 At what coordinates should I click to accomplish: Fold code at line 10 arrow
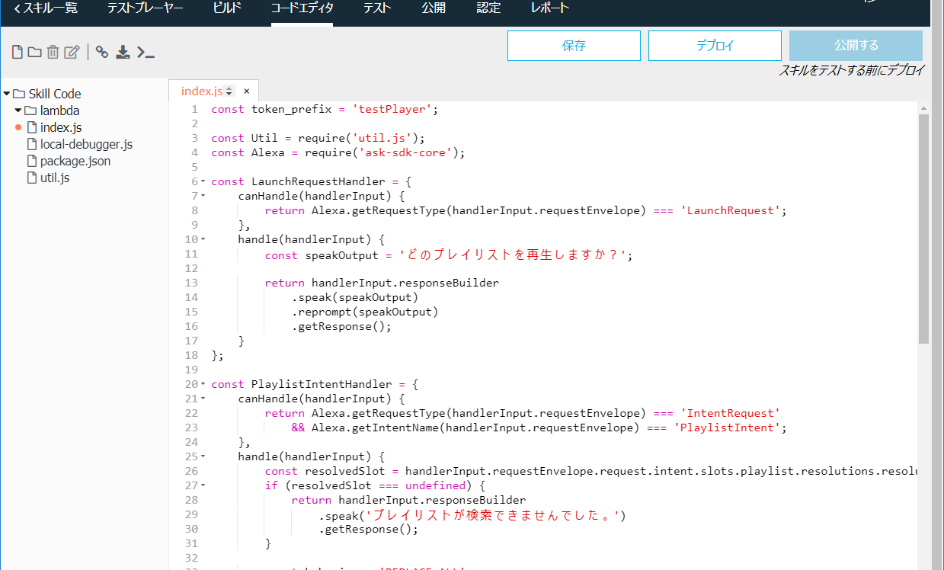[203, 239]
